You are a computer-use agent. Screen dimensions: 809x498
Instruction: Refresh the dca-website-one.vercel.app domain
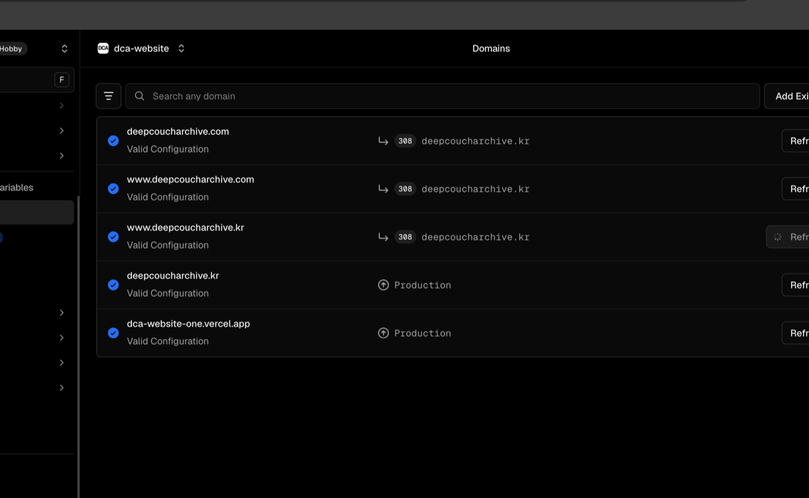pos(796,333)
